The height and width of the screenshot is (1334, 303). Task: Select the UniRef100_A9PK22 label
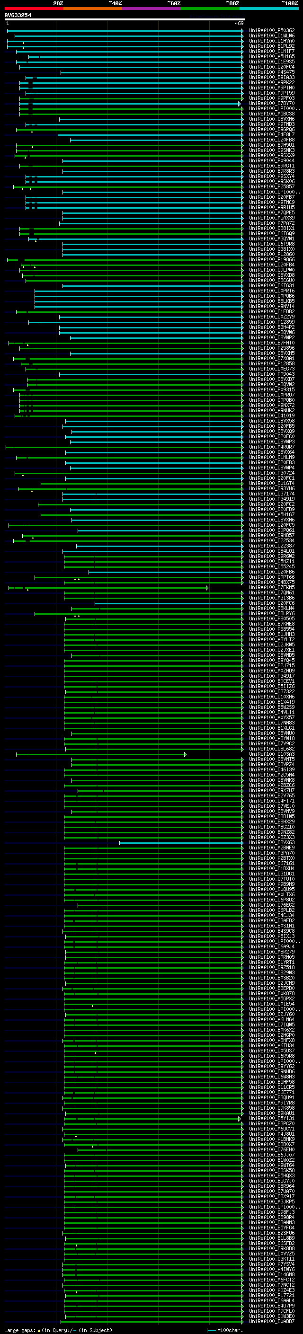coord(272,82)
